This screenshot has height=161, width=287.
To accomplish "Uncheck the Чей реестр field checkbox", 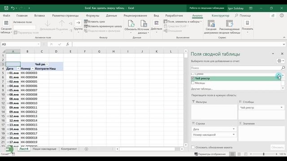I will (x=192, y=78).
